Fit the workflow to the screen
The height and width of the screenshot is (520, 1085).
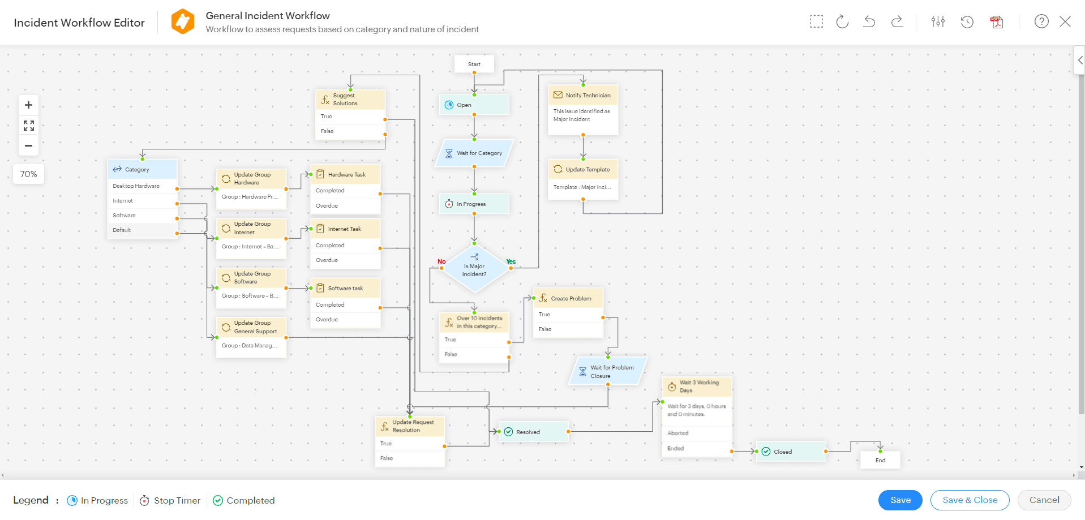(x=28, y=125)
